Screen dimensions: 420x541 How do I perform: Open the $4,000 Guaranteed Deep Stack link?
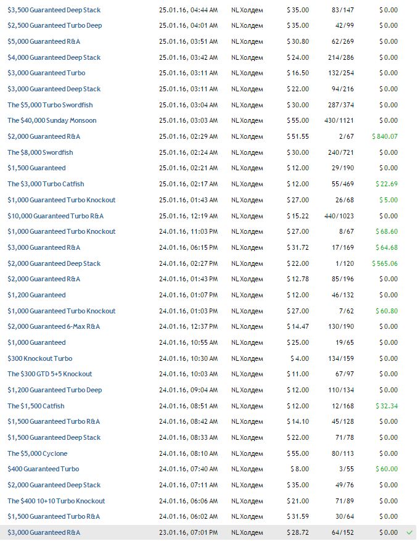[x=54, y=57]
